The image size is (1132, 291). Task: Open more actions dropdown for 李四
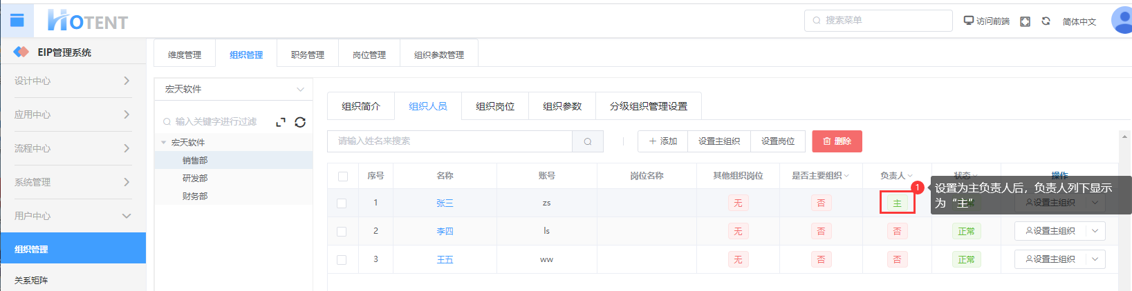click(1095, 231)
